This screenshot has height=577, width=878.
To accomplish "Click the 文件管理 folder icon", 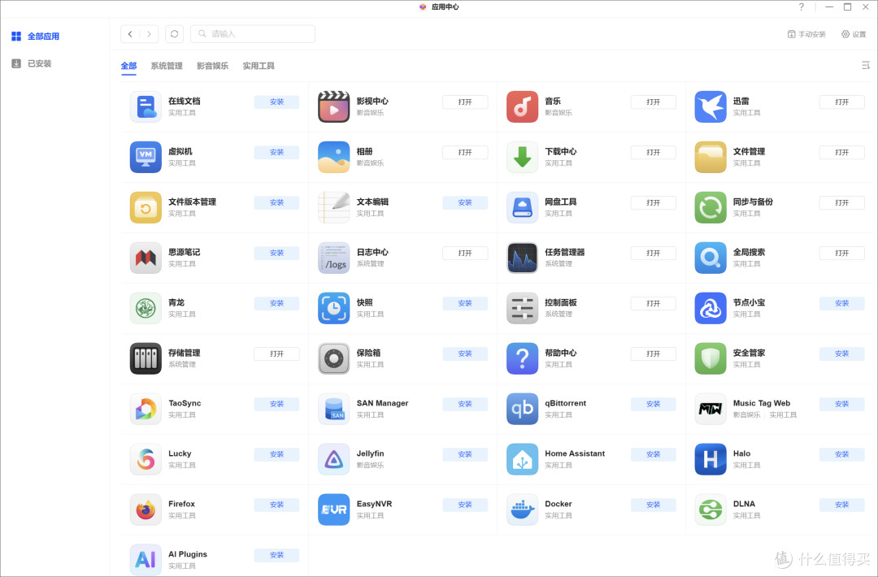I will (x=710, y=157).
